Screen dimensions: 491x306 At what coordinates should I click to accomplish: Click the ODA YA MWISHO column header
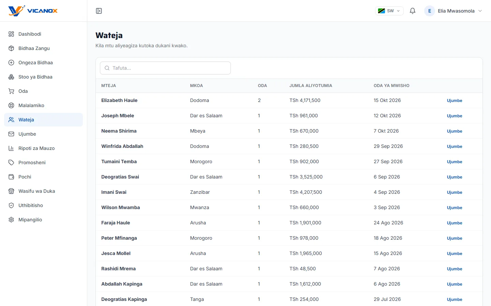tap(391, 86)
